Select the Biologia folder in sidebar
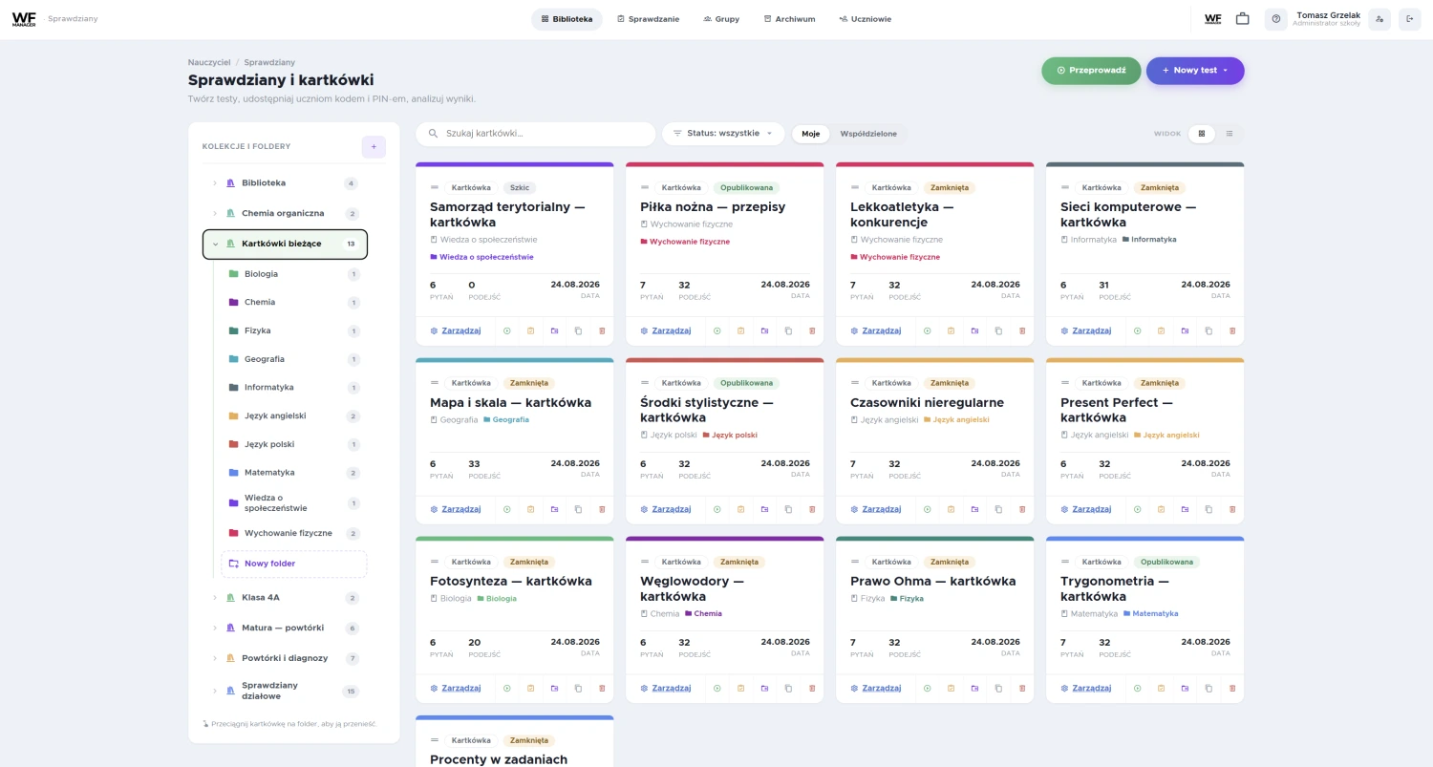The height and width of the screenshot is (767, 1433). click(293, 274)
